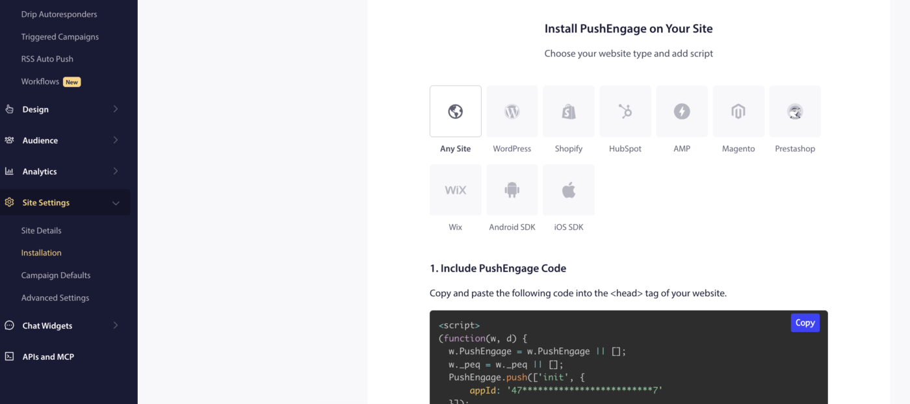
Task: Open Drip Autoresponders in sidebar
Action: coord(59,14)
